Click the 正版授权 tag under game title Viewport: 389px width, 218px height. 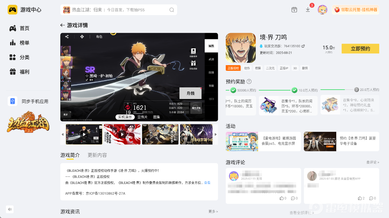[x=233, y=68]
